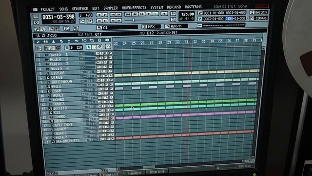Solo the VIRUS track
The height and width of the screenshot is (176, 312).
click(102, 76)
